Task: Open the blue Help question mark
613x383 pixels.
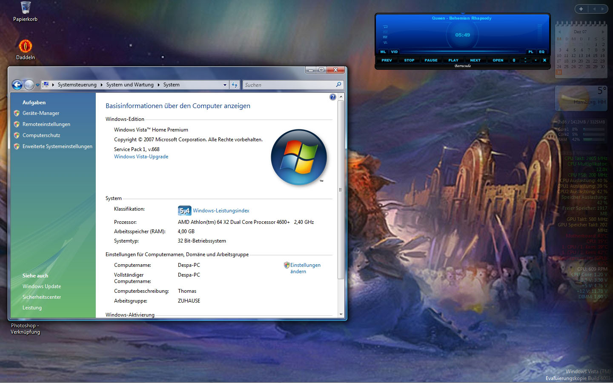Action: [333, 97]
